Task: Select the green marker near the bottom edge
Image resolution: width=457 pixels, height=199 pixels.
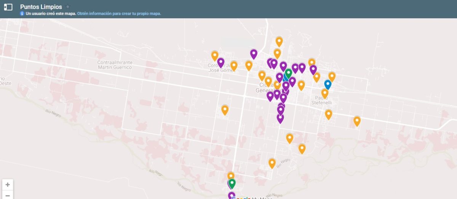Action: (x=232, y=183)
